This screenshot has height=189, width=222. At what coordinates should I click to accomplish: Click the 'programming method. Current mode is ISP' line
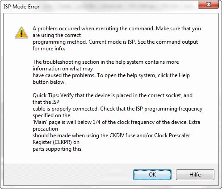coord(115,42)
